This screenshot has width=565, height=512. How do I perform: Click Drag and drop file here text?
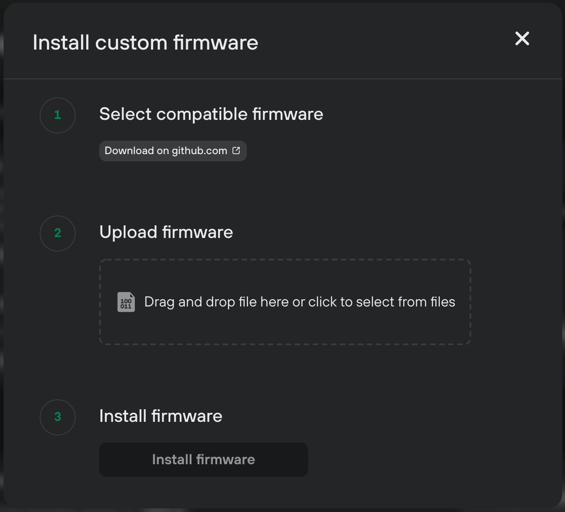[x=217, y=302]
